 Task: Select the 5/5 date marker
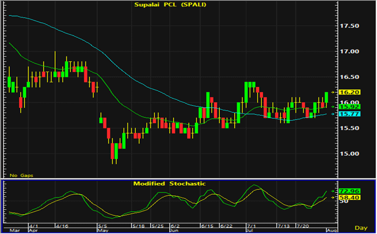pyautogui.click(x=102, y=226)
